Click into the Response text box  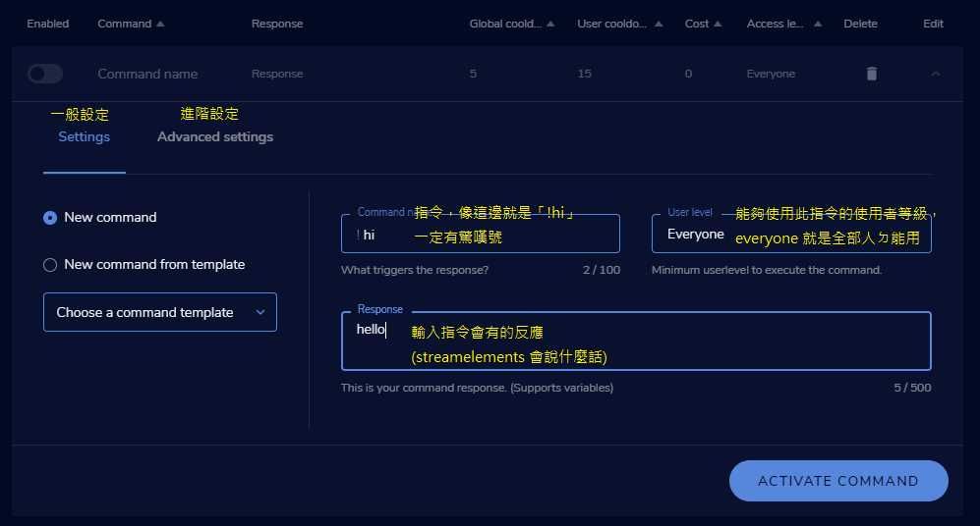click(x=635, y=342)
